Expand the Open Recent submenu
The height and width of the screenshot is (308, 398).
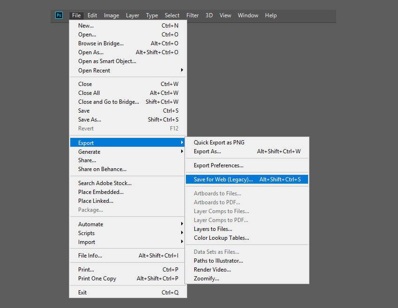pyautogui.click(x=128, y=71)
